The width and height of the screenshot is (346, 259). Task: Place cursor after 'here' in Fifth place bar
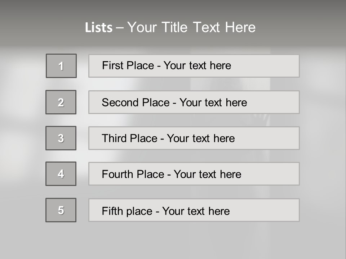pyautogui.click(x=230, y=211)
